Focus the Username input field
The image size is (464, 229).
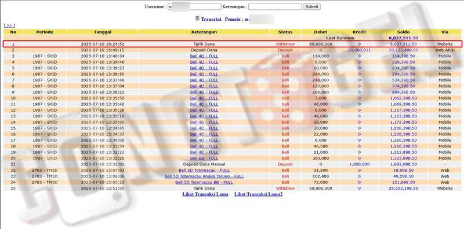[x=194, y=6]
